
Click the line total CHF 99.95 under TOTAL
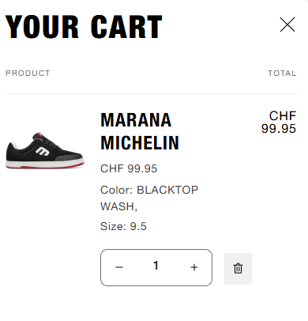[x=279, y=123]
